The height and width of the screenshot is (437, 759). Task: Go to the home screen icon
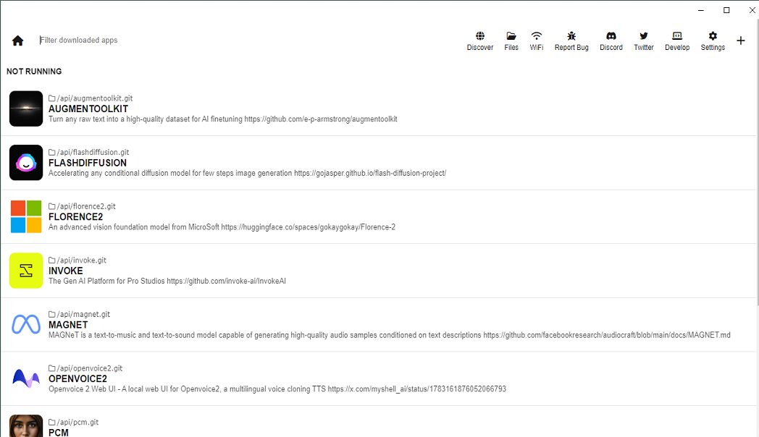pos(18,41)
